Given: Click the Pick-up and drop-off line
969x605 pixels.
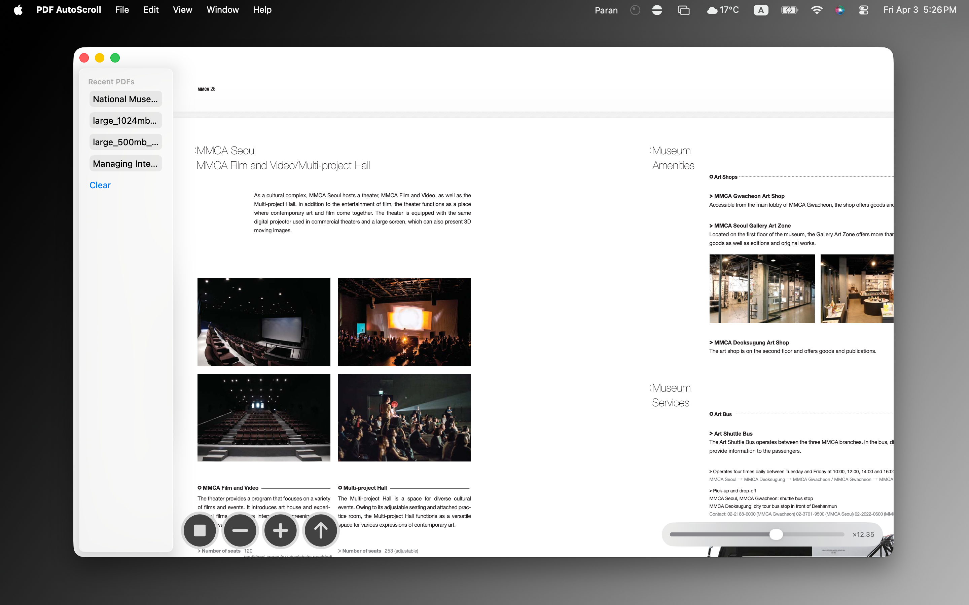Looking at the screenshot, I should point(733,491).
